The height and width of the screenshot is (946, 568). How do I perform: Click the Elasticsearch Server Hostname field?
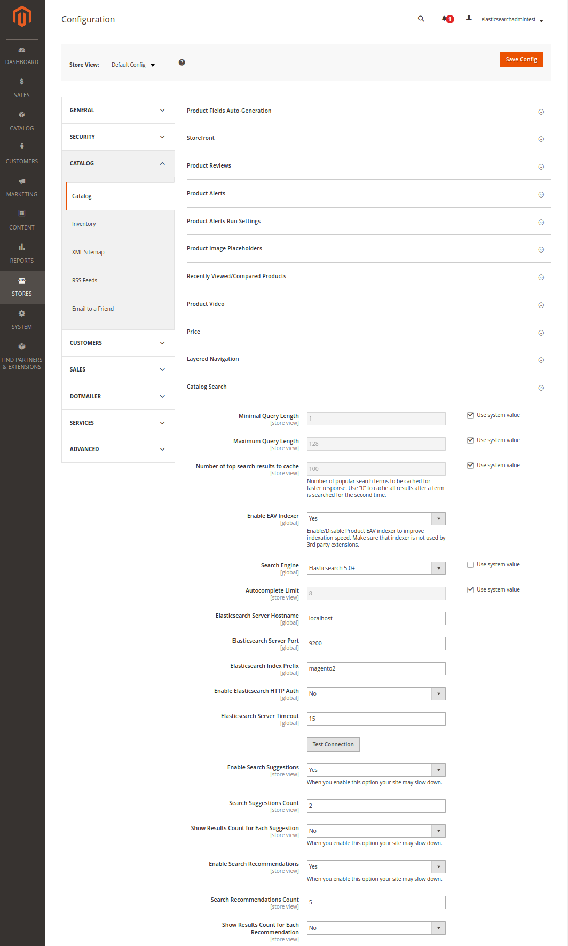pyautogui.click(x=376, y=618)
